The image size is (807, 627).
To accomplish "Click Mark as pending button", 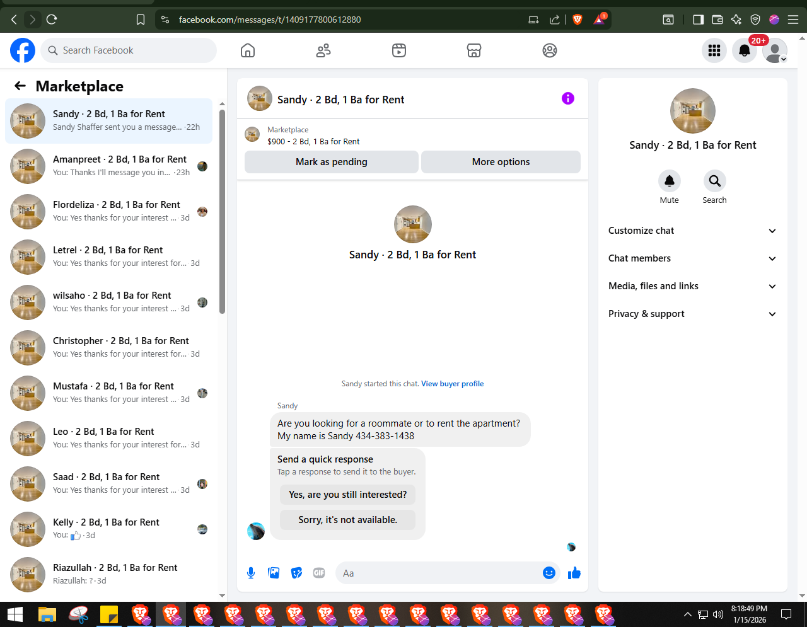I will coord(332,162).
